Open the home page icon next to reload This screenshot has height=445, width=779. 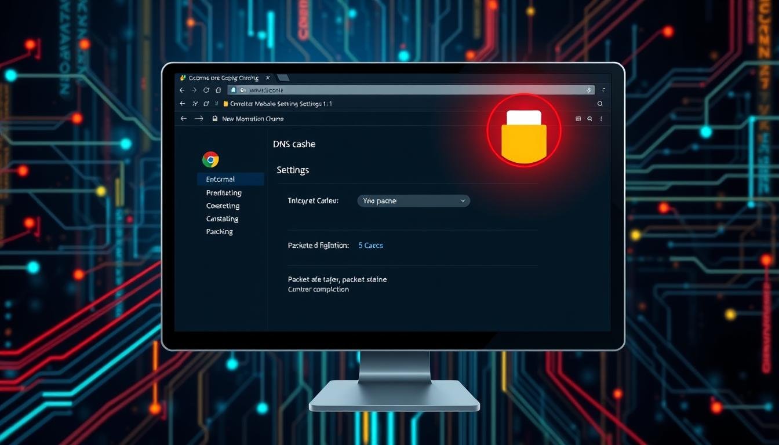(x=219, y=90)
